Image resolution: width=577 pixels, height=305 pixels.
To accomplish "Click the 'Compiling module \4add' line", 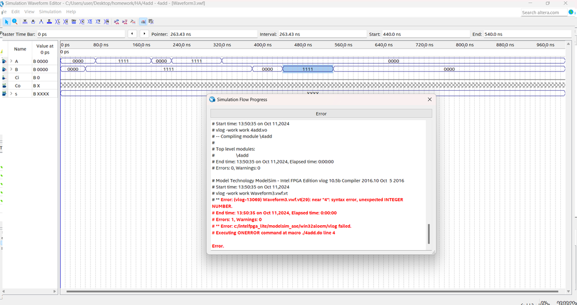I will [x=242, y=136].
